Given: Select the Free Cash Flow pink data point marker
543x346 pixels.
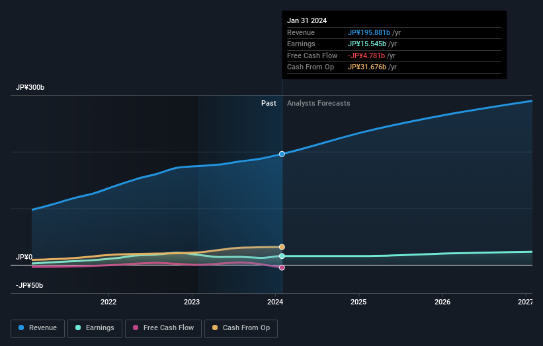Looking at the screenshot, I should (x=282, y=267).
